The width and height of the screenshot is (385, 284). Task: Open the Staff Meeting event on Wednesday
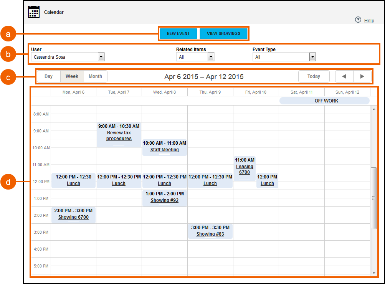coord(164,150)
